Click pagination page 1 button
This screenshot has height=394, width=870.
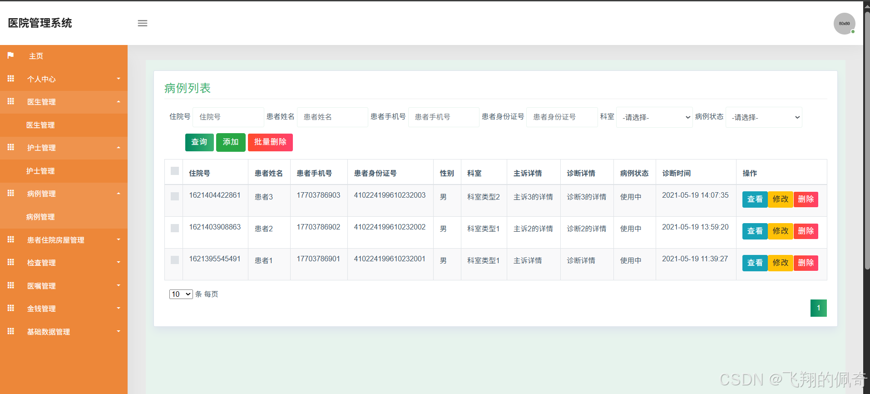coord(818,308)
